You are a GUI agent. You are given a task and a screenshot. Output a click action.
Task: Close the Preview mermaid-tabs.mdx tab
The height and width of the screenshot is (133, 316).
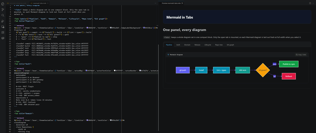[x=182, y=3]
